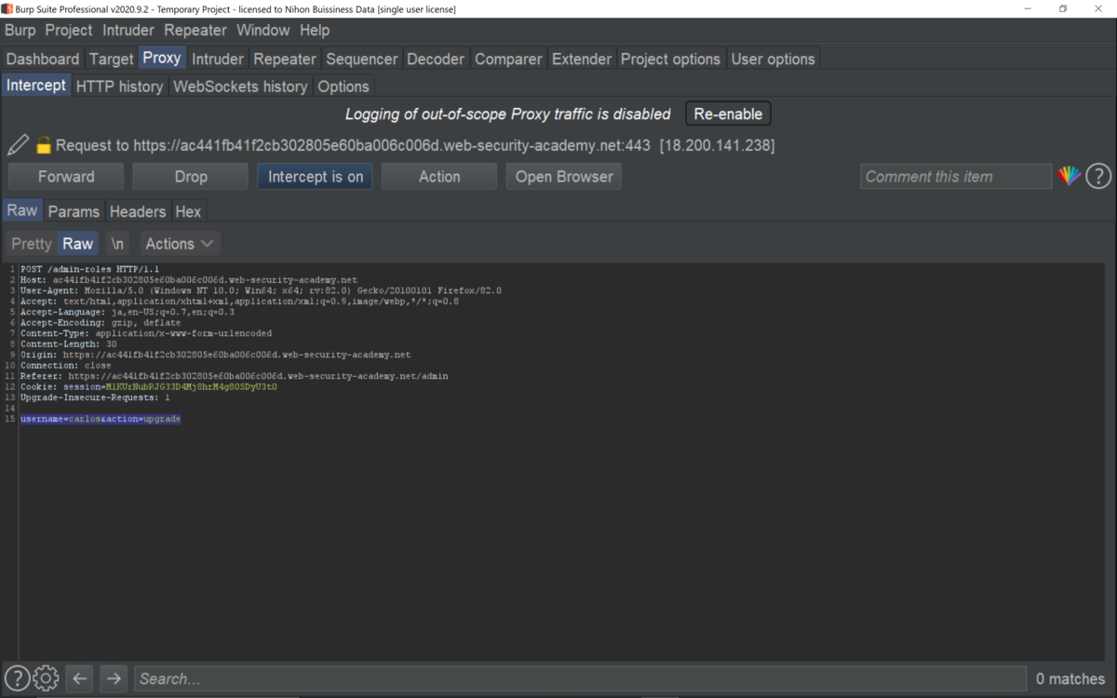
Task: Click the Referer header line
Action: [235, 376]
